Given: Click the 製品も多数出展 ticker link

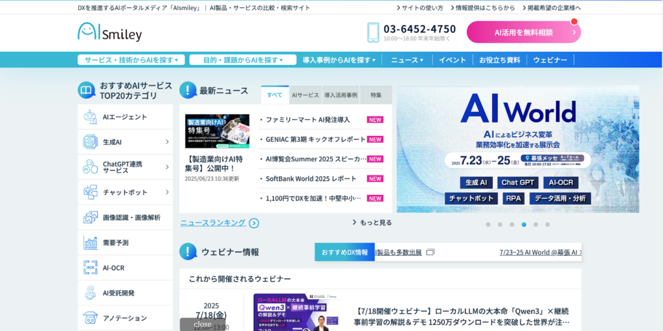Looking at the screenshot, I should (398, 252).
